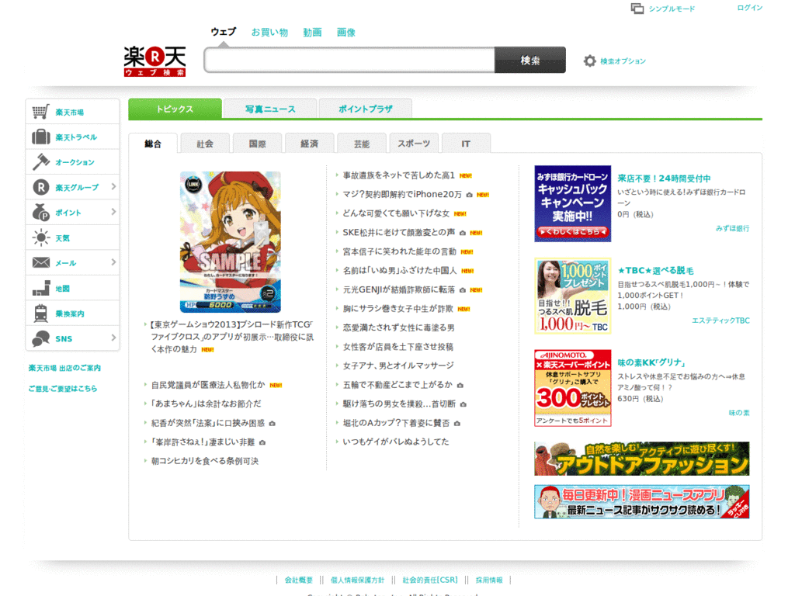Viewport: 795px width, 596px height.
Task: Click the Rakuten ウェブ検索 logo
Action: point(154,61)
